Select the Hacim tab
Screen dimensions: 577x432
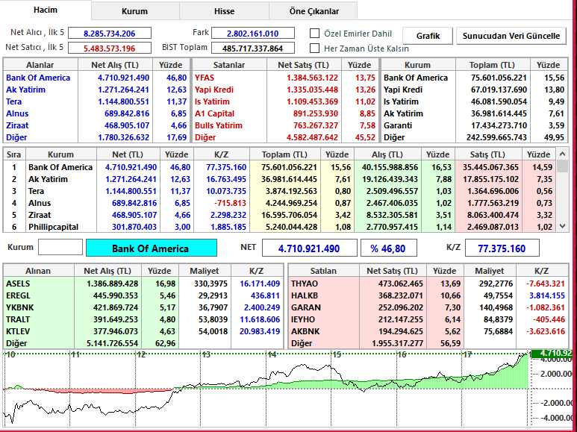(46, 10)
